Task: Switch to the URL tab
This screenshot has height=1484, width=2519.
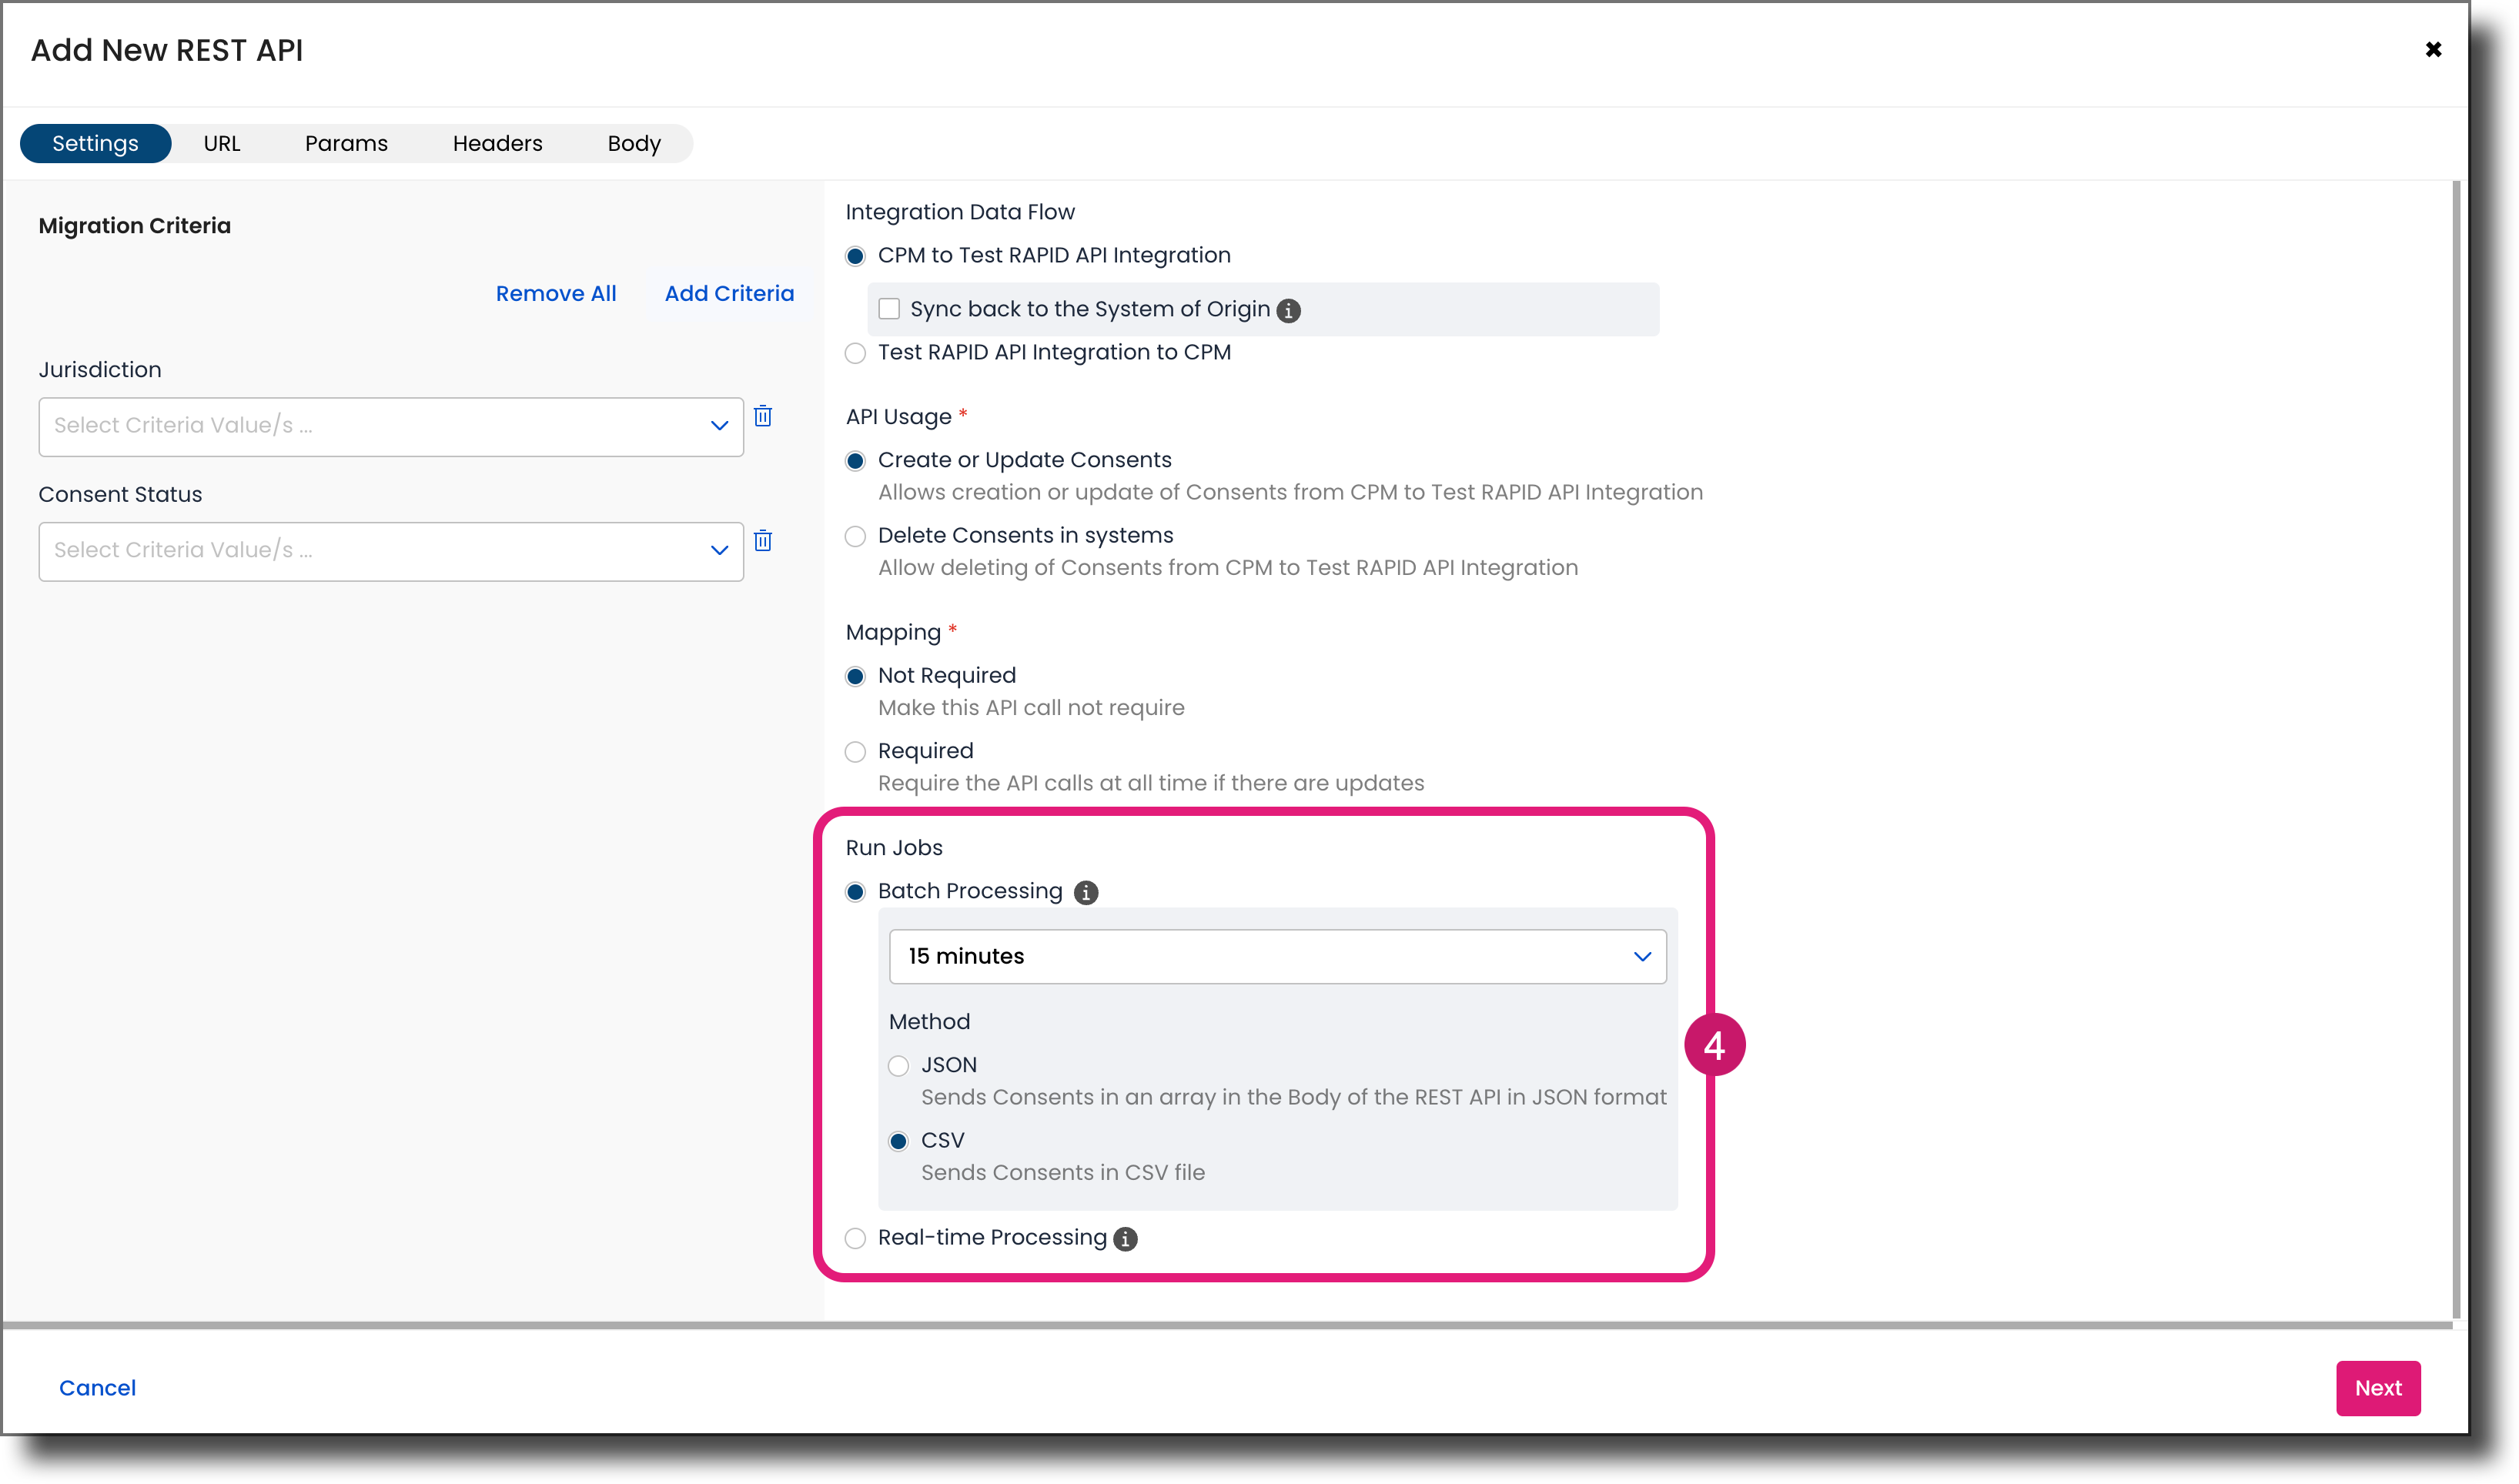Action: pyautogui.click(x=222, y=143)
